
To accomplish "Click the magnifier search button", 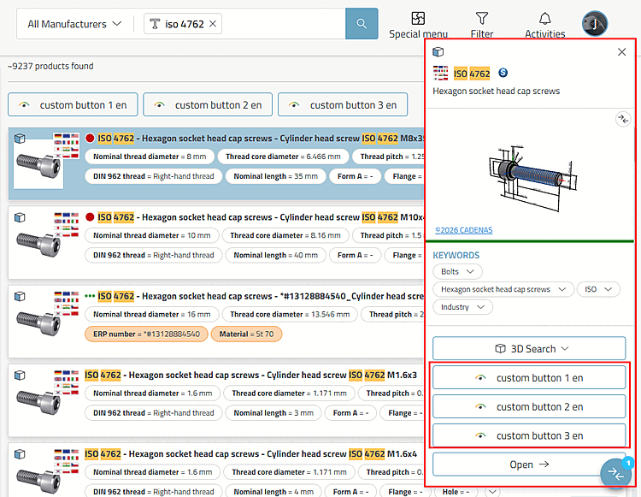I will [362, 24].
